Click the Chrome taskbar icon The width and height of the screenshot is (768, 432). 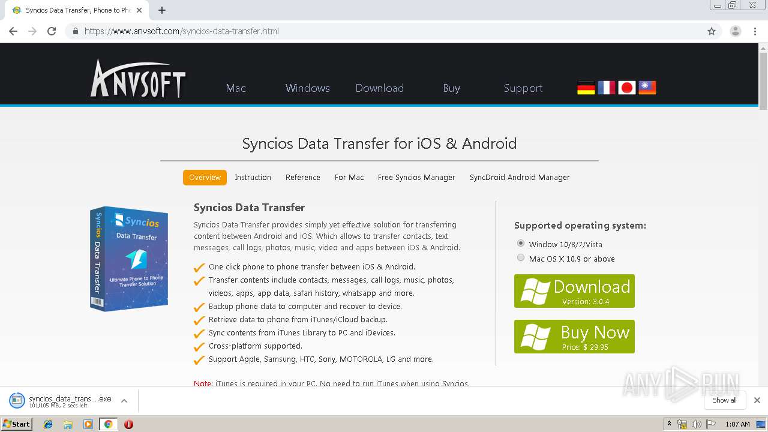pyautogui.click(x=108, y=424)
